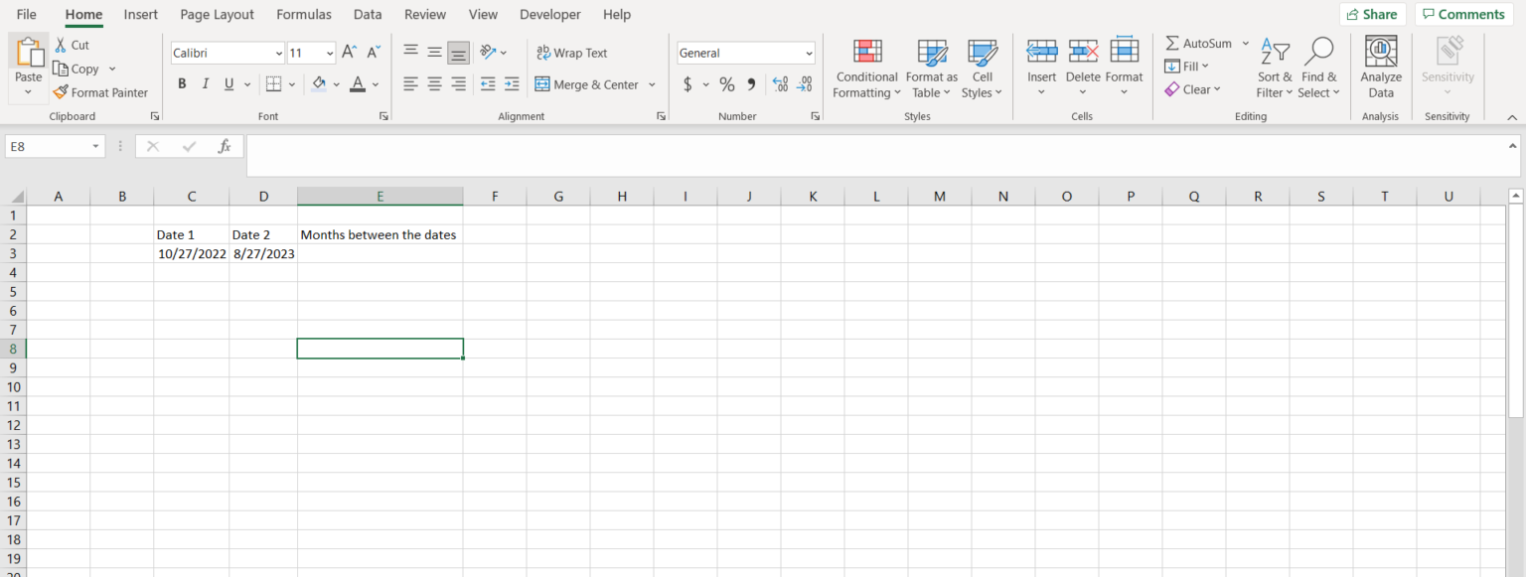This screenshot has width=1526, height=577.
Task: Expand the Borders dropdown arrow
Action: point(291,84)
